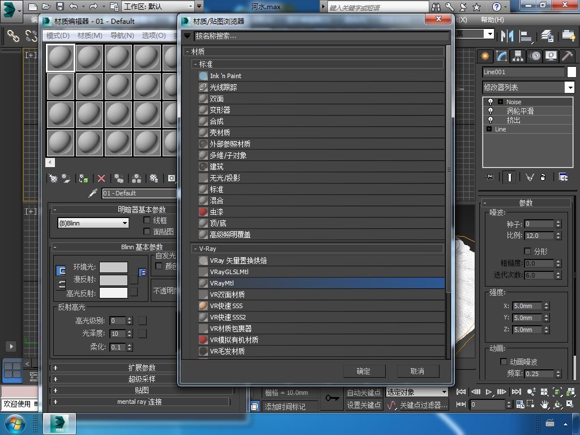The height and width of the screenshot is (435, 580).
Task: Open the 模式(D) menu
Action: [x=58, y=36]
